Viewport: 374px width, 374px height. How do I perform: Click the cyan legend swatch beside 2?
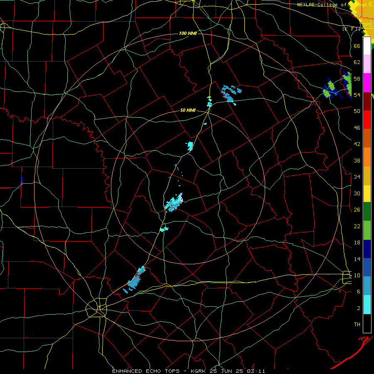point(367,305)
